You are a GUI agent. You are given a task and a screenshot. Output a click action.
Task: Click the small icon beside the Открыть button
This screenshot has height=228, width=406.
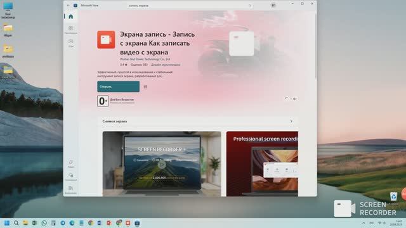(x=145, y=87)
